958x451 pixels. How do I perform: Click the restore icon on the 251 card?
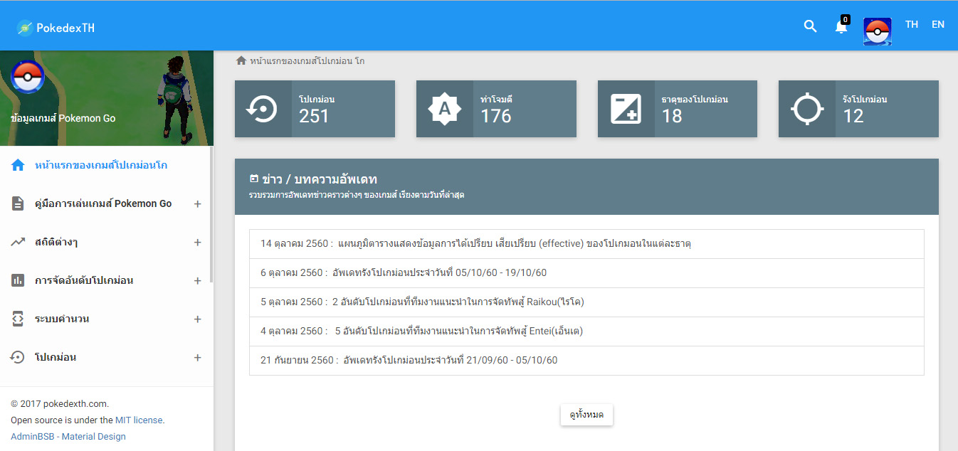263,109
